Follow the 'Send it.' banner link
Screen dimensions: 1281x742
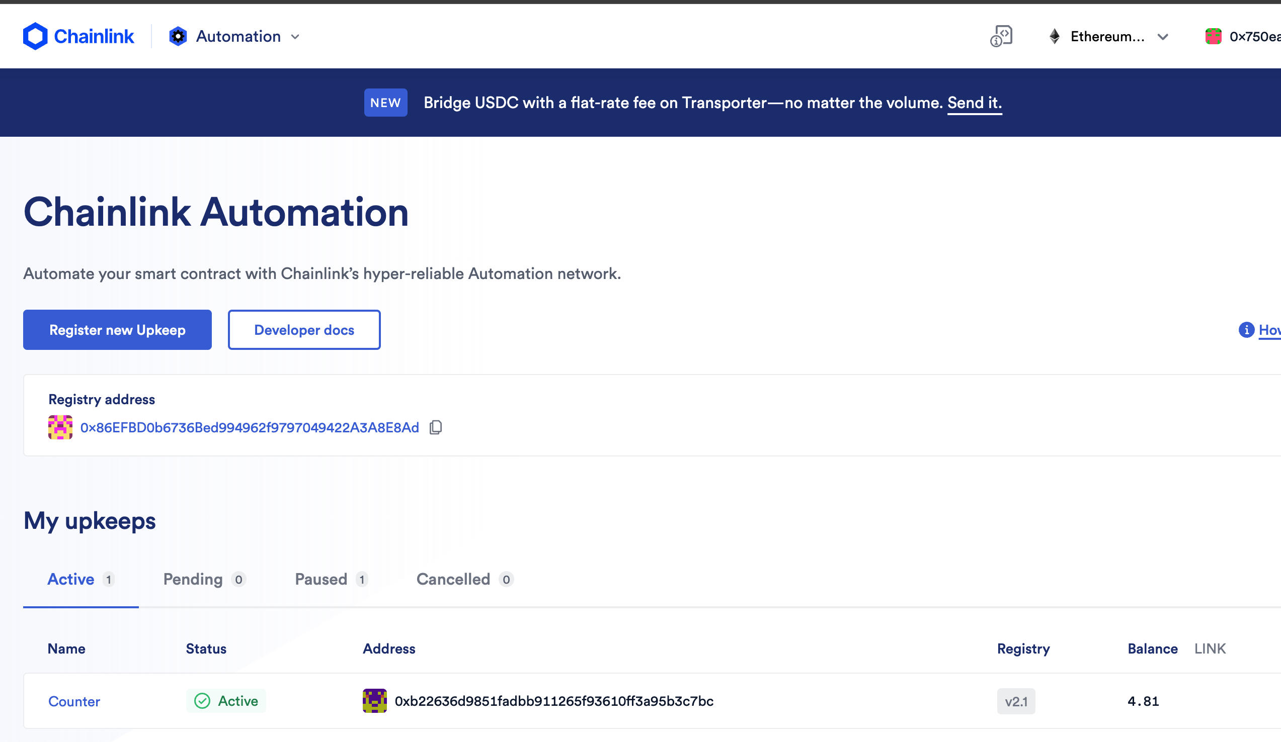pyautogui.click(x=975, y=103)
